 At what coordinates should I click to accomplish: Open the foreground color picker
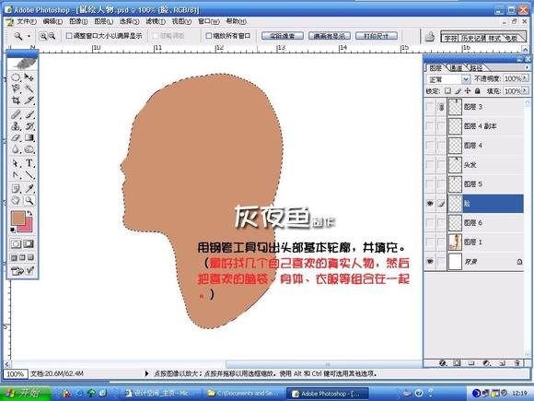[x=17, y=218]
